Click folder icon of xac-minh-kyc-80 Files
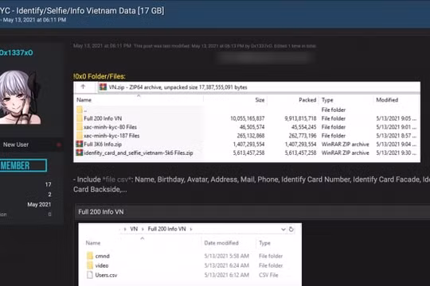430x286 pixels. point(80,127)
